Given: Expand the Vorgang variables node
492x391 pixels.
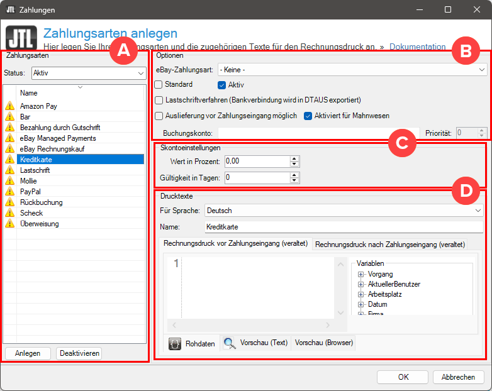Looking at the screenshot, I should (x=361, y=275).
